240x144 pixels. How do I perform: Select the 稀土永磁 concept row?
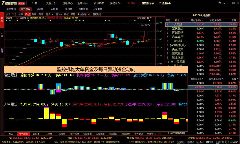point(201,58)
